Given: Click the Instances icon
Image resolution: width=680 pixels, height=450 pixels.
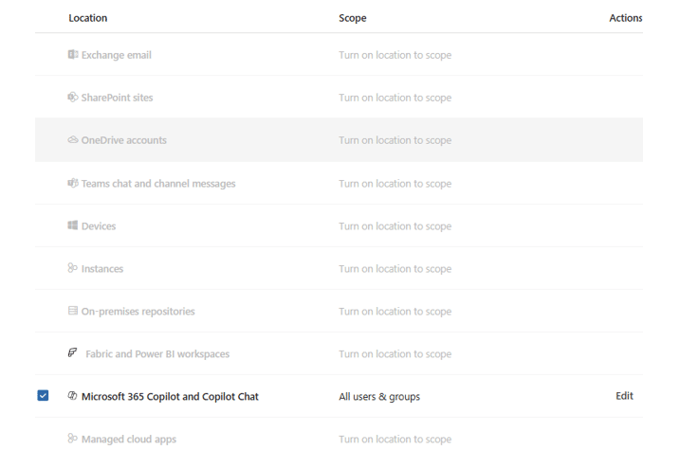Looking at the screenshot, I should click(73, 268).
